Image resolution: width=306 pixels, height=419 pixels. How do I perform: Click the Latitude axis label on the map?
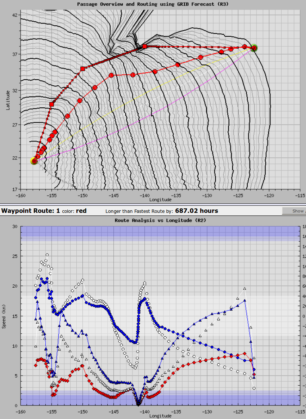(x=7, y=100)
